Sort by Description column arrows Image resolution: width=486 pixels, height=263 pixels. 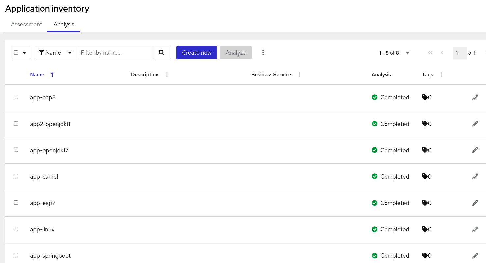pyautogui.click(x=167, y=75)
